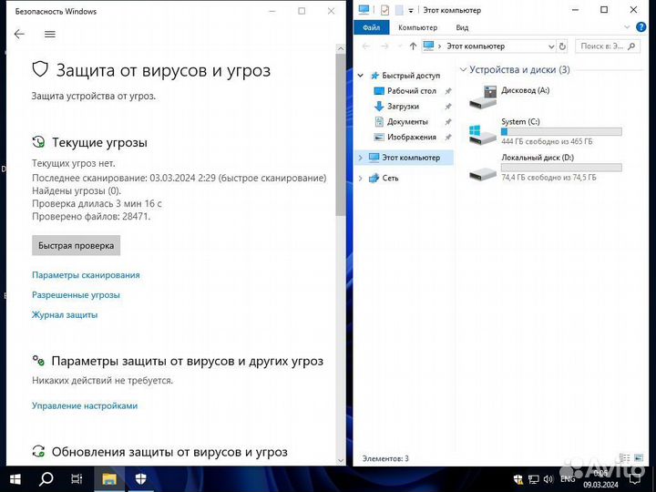
Task: Click the Current threats history icon
Action: (38, 142)
